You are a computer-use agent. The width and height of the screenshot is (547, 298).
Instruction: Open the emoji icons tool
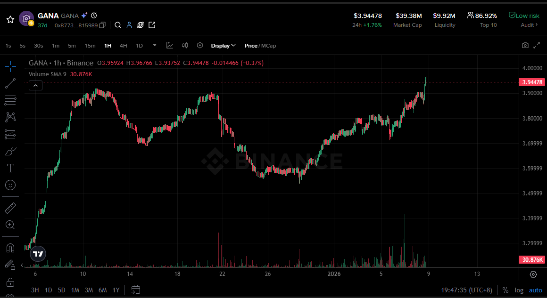click(x=10, y=185)
